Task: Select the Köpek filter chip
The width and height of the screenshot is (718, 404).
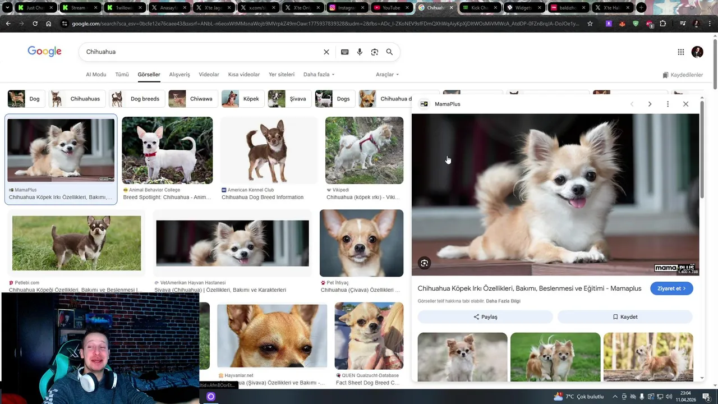Action: pyautogui.click(x=242, y=99)
